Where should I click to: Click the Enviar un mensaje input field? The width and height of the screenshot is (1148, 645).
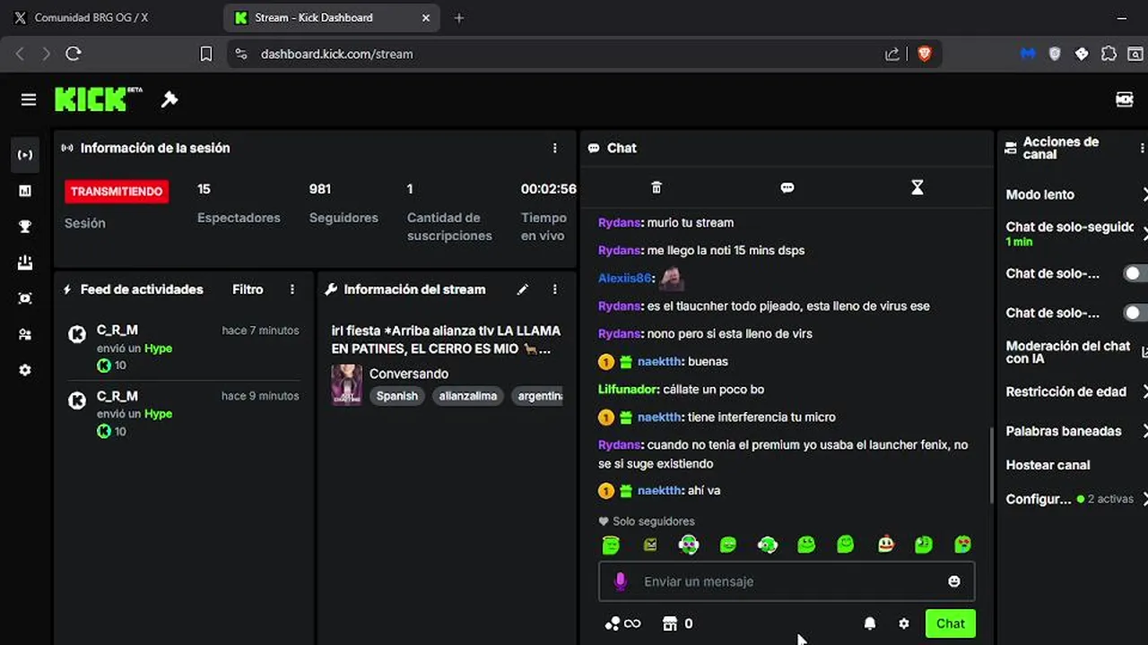(x=787, y=581)
